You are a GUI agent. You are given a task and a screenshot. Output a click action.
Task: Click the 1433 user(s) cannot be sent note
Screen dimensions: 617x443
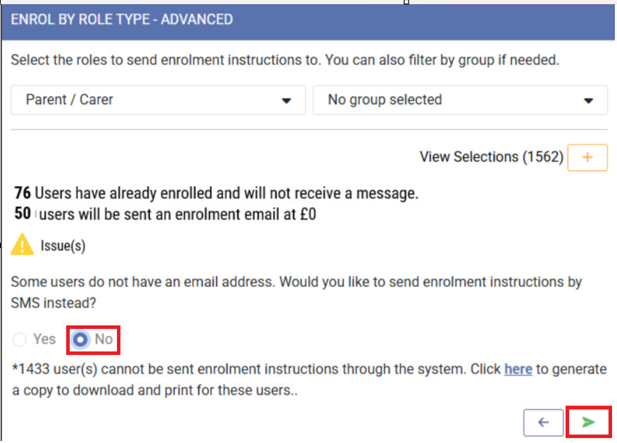click(254, 369)
